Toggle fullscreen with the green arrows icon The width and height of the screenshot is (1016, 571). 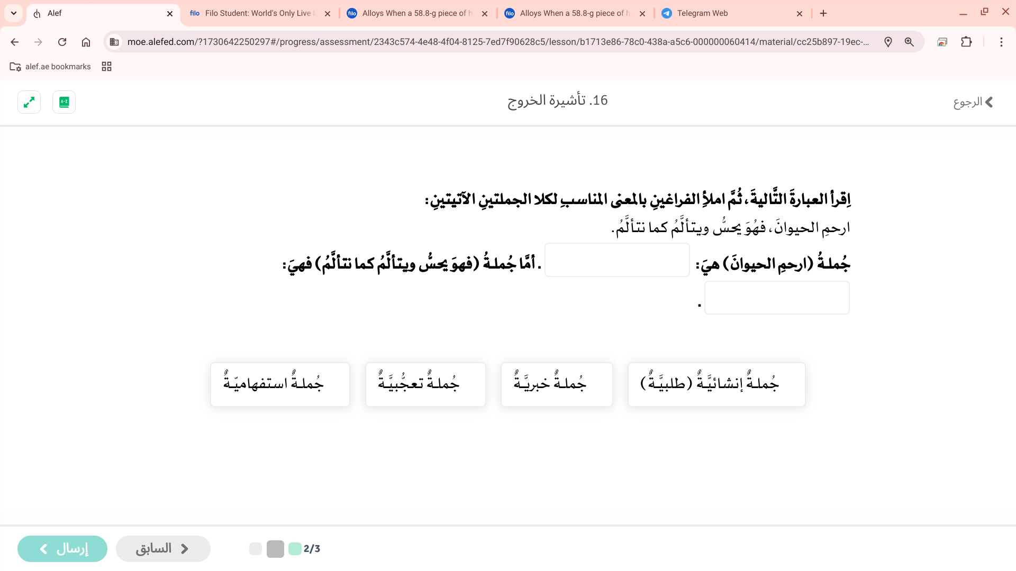pos(29,102)
